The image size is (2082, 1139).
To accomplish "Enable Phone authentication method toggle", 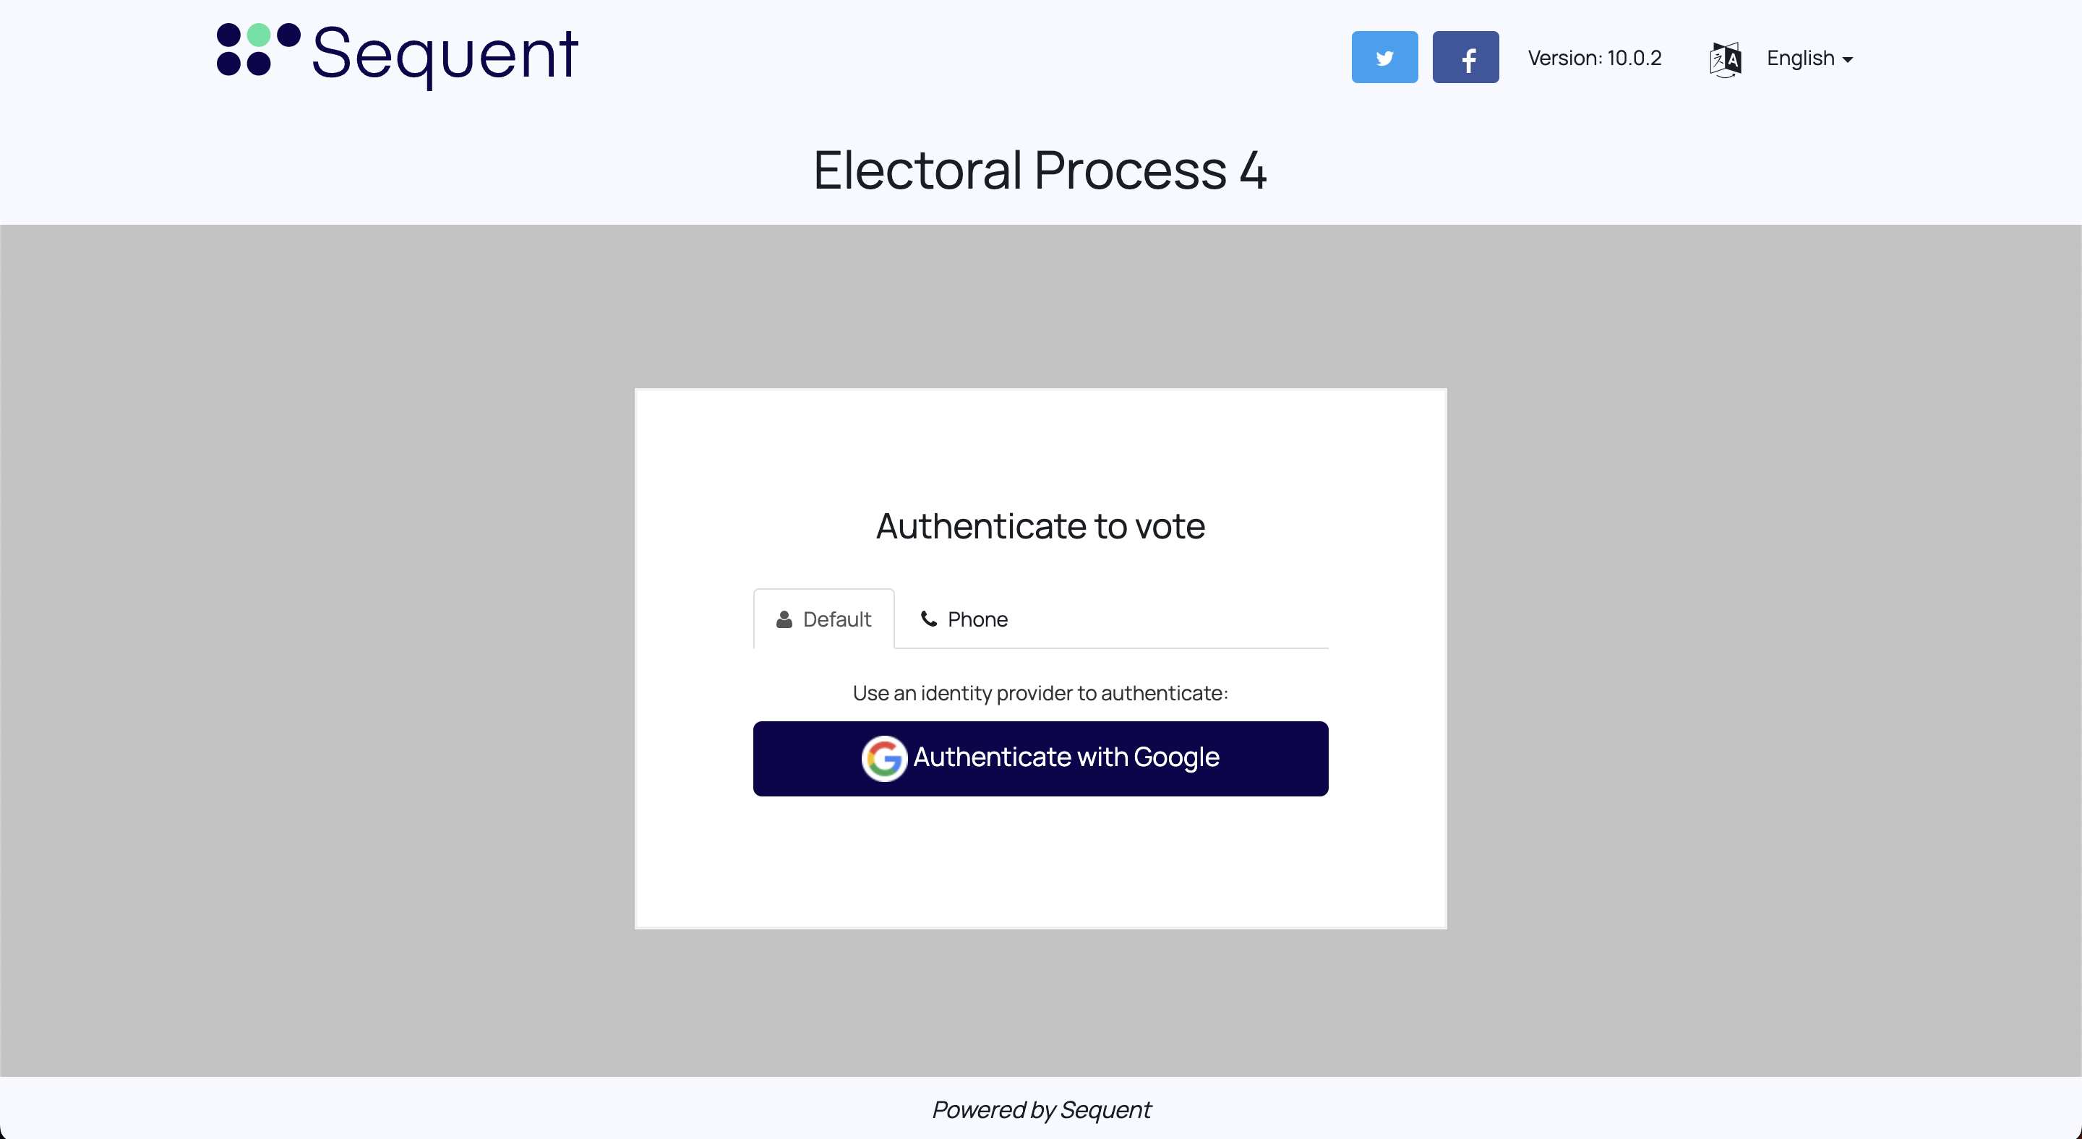I will (x=964, y=619).
